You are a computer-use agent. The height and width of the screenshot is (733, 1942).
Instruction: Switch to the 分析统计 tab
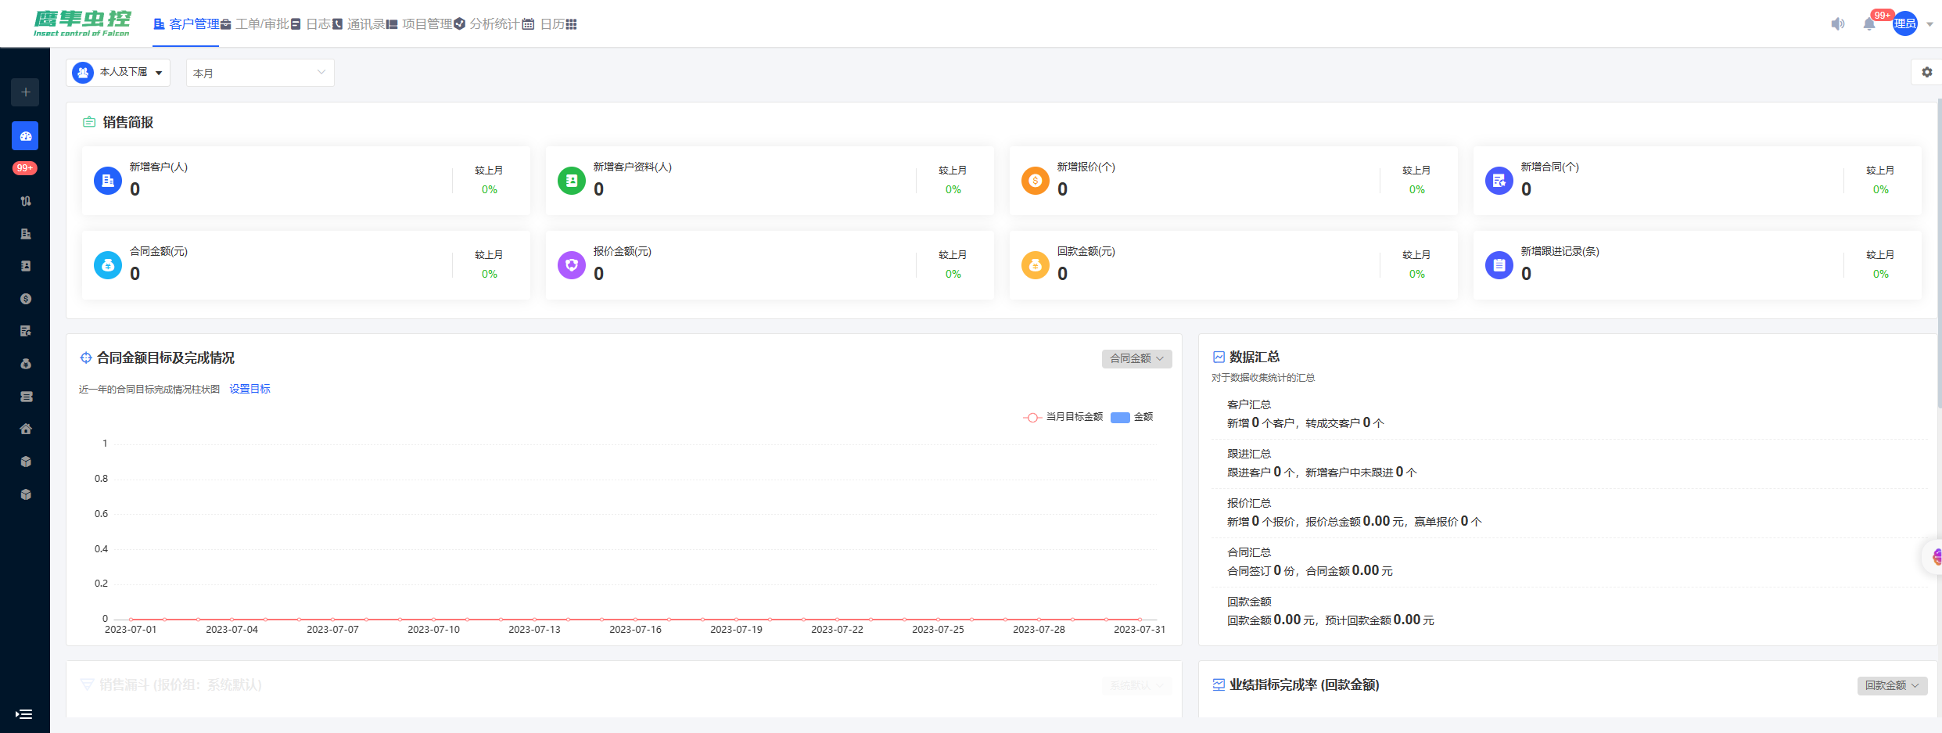click(486, 24)
